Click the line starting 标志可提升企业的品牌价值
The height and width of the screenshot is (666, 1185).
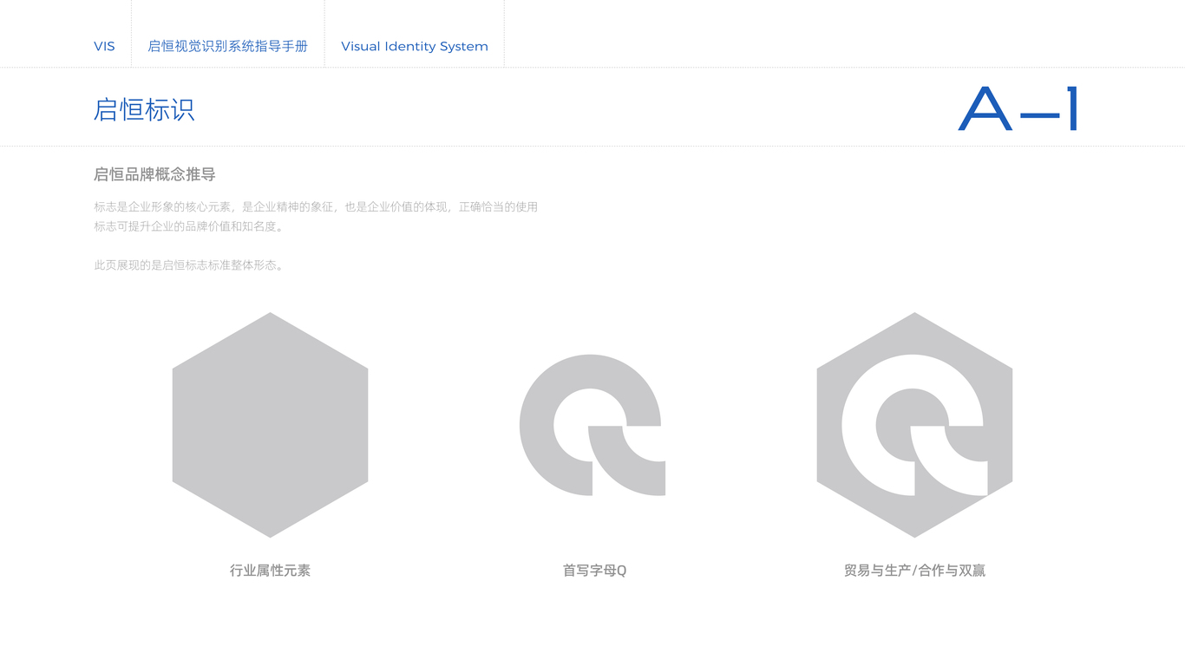[189, 226]
